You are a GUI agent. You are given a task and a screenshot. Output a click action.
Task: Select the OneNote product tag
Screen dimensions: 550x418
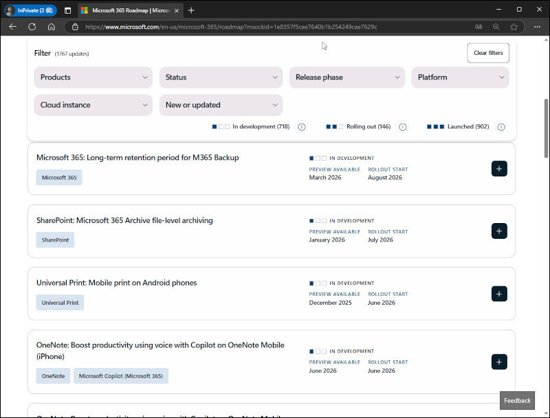[x=53, y=376]
